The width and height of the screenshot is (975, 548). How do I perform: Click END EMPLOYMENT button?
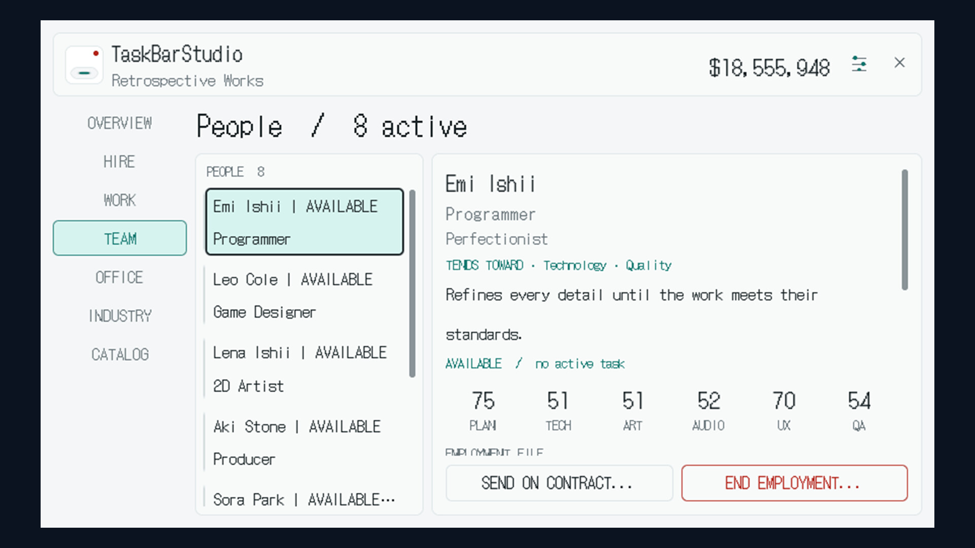coord(794,483)
